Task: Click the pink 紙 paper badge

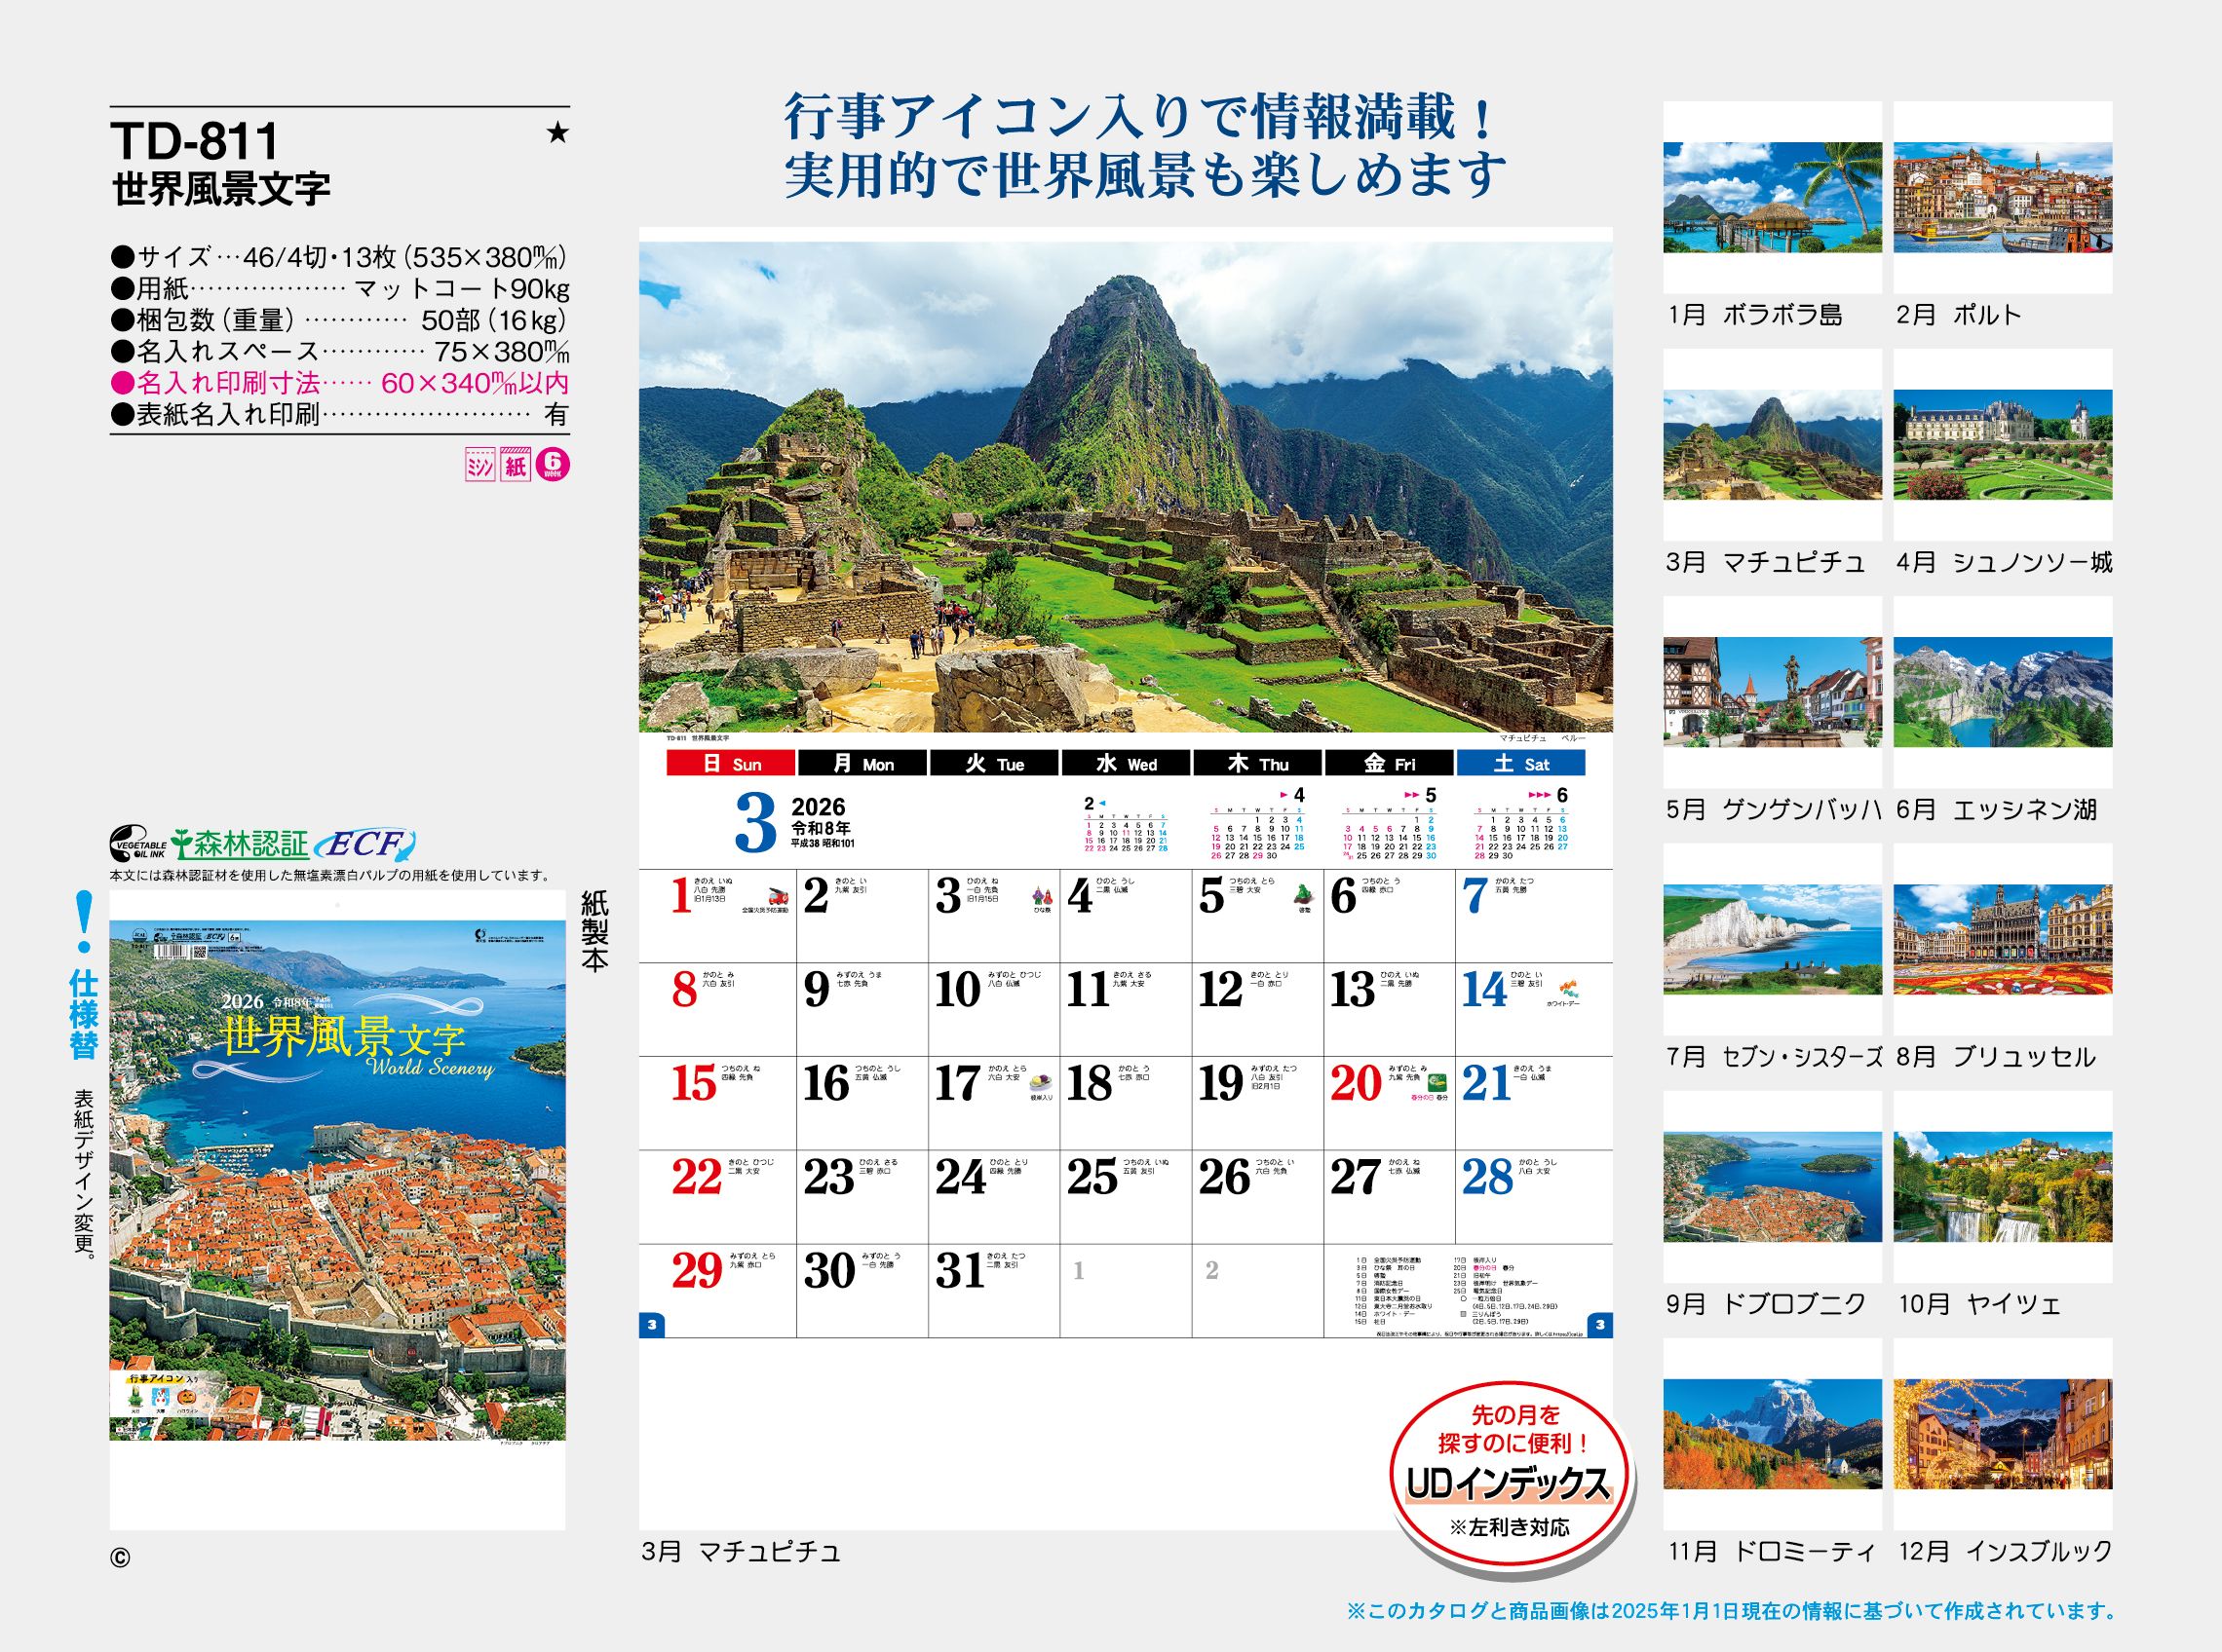Action: (517, 465)
